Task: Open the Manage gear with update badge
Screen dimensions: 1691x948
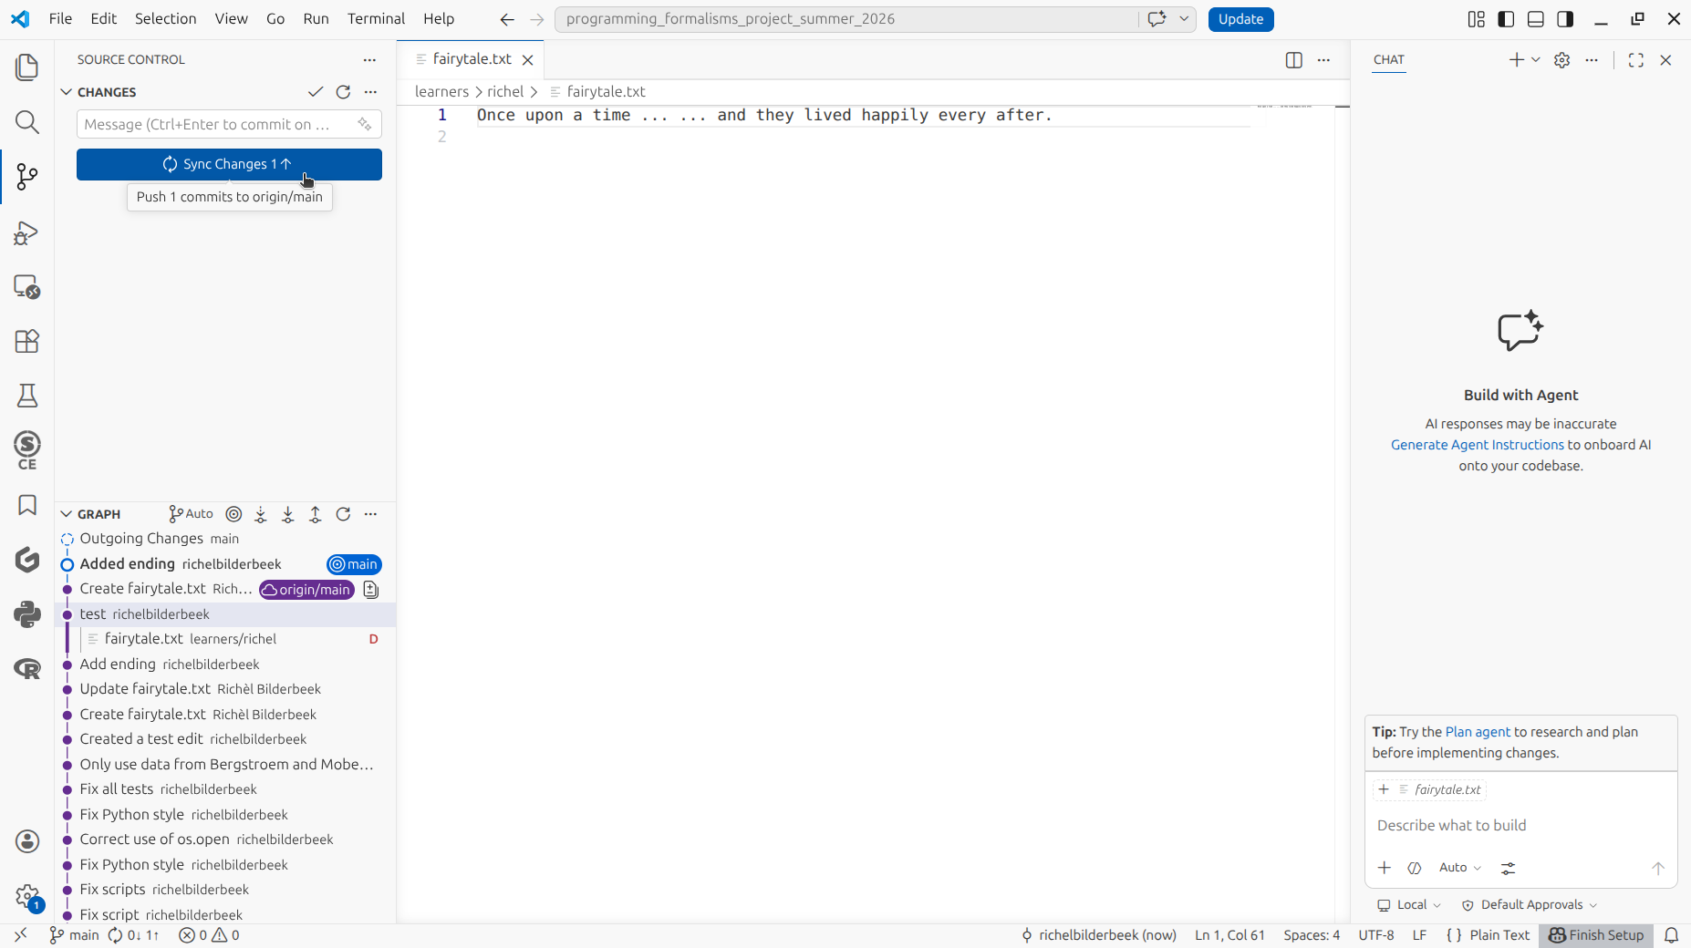Action: (x=27, y=897)
